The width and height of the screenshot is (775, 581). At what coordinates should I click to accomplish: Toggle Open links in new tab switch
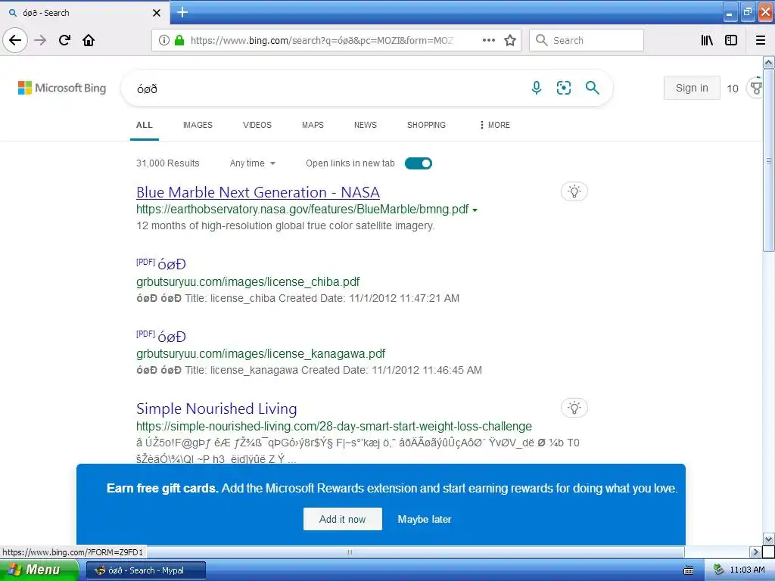[418, 163]
